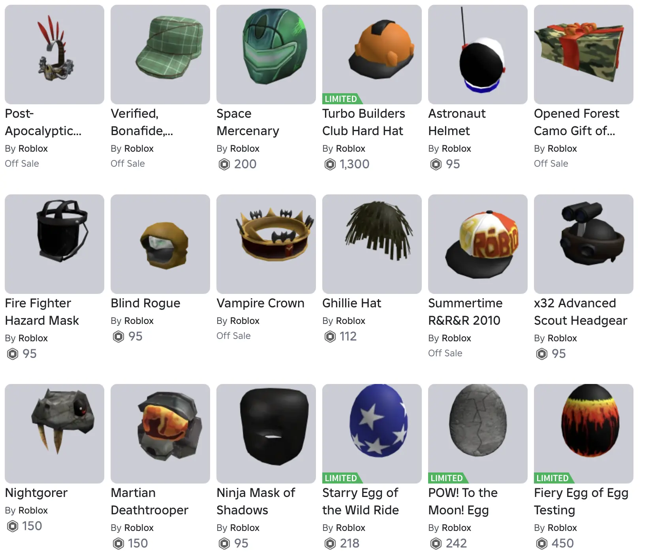
Task: Select the Astronaut Helmet item picture
Action: click(478, 55)
